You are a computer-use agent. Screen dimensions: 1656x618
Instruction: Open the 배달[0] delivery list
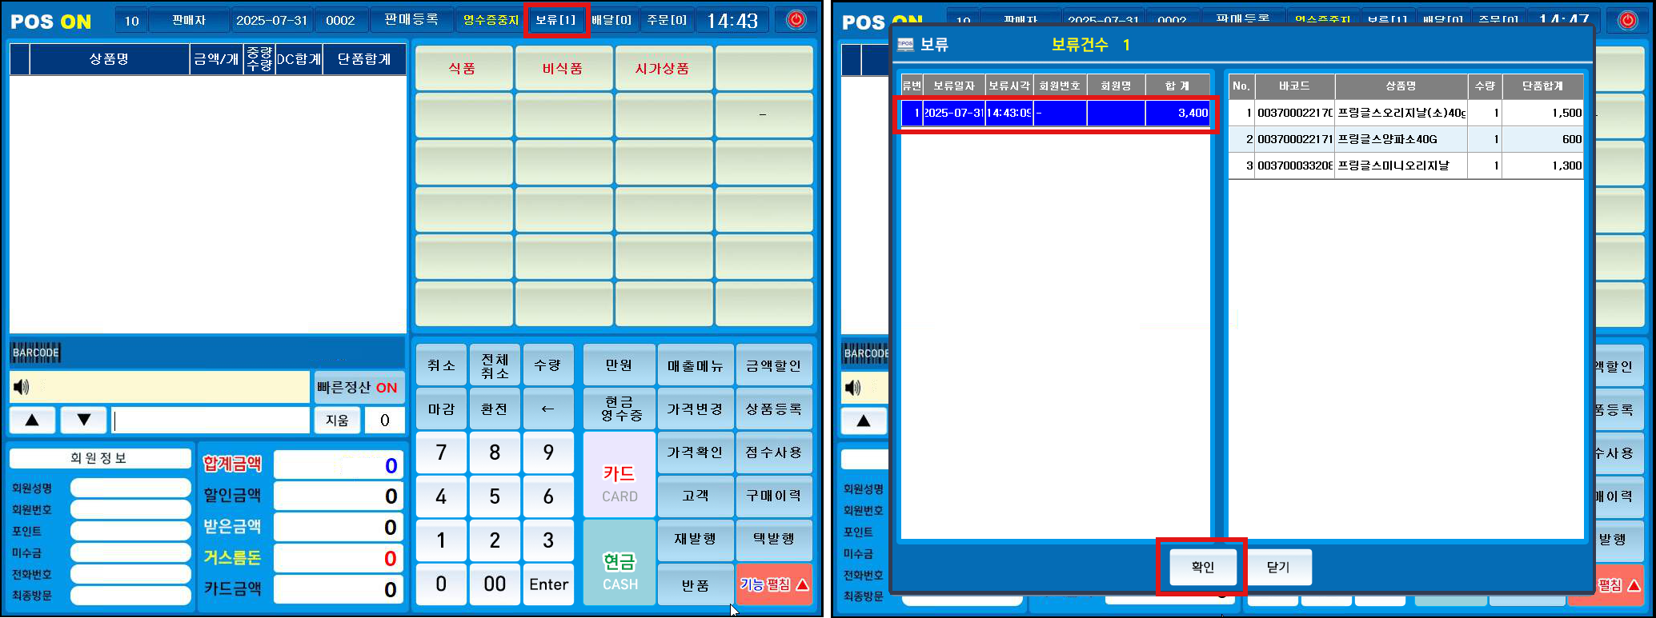pos(612,20)
